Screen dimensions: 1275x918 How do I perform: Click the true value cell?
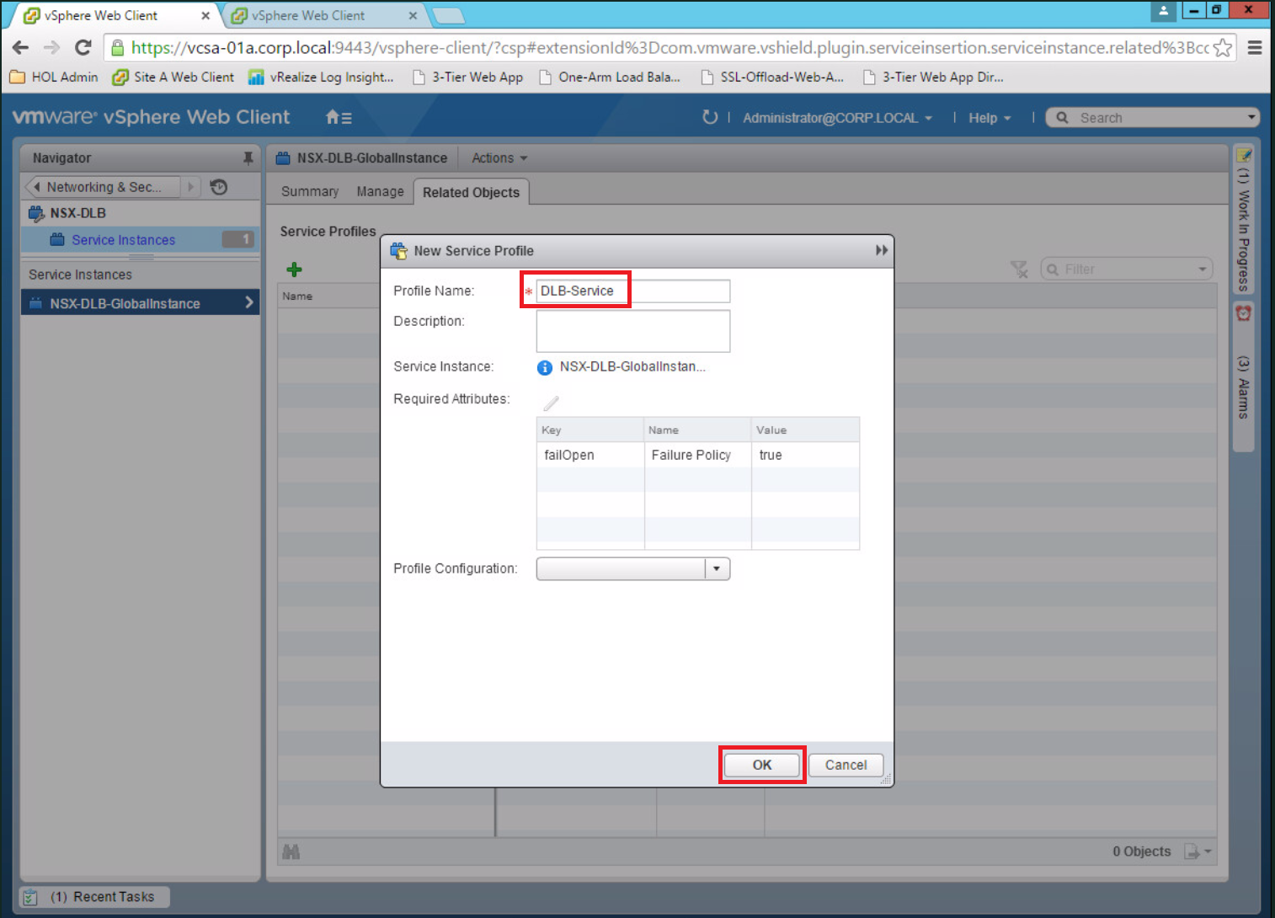coord(805,455)
